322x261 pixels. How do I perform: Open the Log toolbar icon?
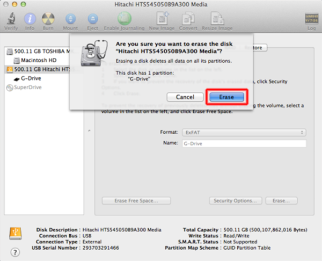coord(311,19)
